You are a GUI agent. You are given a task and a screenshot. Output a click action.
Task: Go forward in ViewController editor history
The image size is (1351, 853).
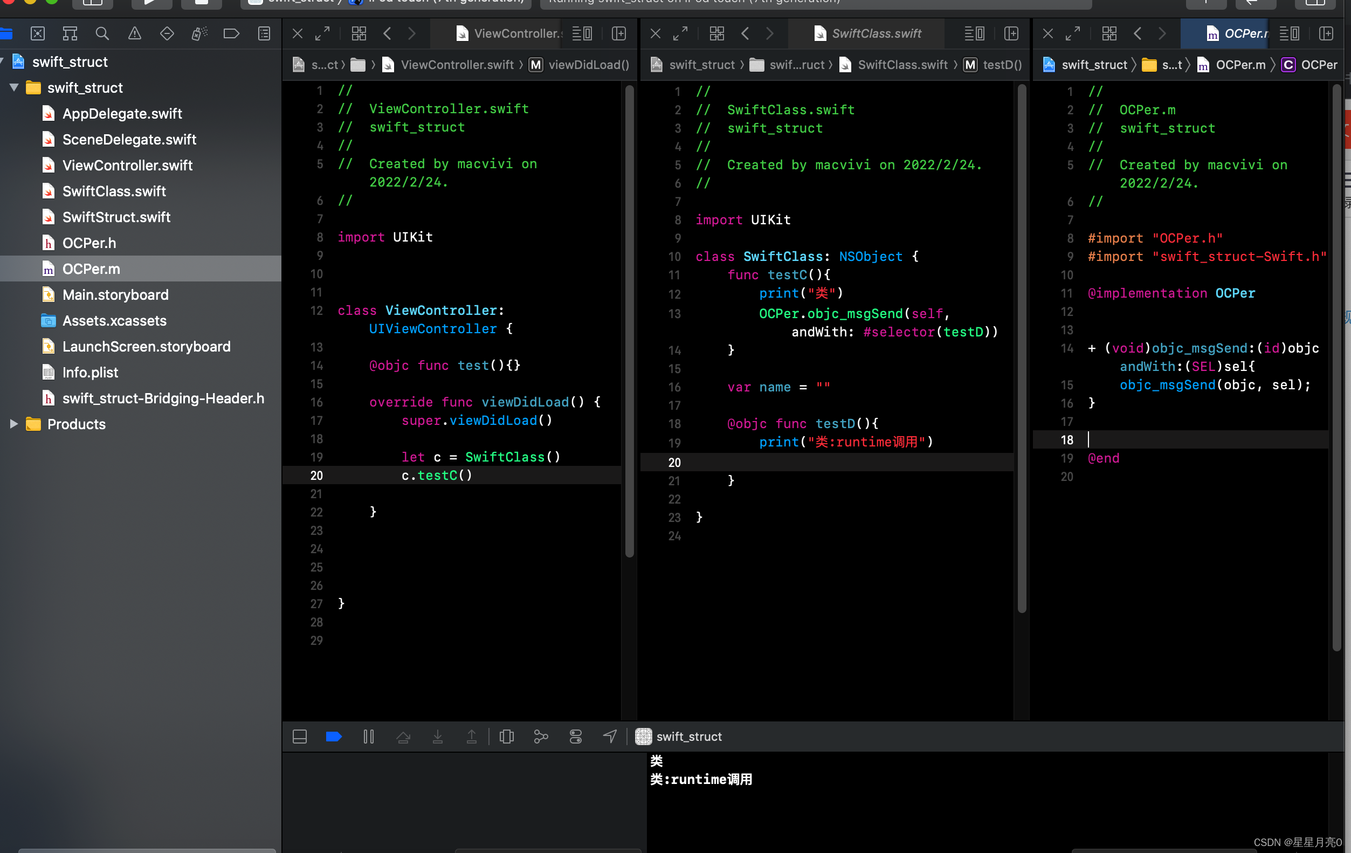(x=412, y=33)
